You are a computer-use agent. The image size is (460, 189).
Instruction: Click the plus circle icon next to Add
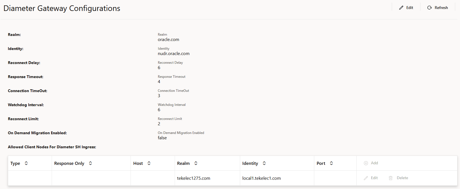point(366,163)
